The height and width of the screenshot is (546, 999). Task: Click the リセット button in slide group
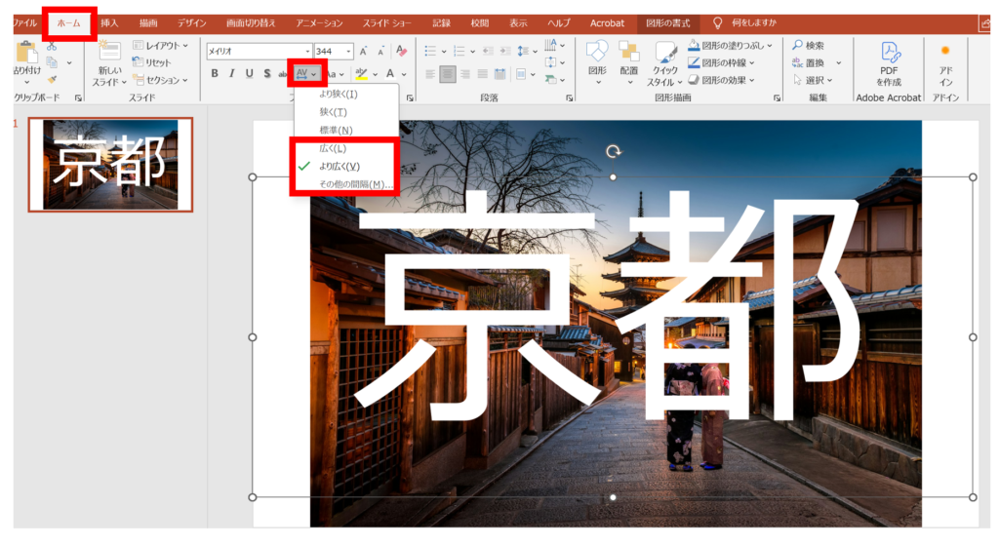(x=154, y=62)
